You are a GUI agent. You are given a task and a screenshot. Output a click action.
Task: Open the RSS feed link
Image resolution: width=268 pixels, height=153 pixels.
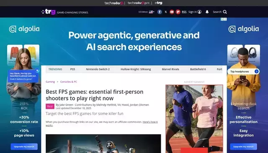tap(184, 12)
